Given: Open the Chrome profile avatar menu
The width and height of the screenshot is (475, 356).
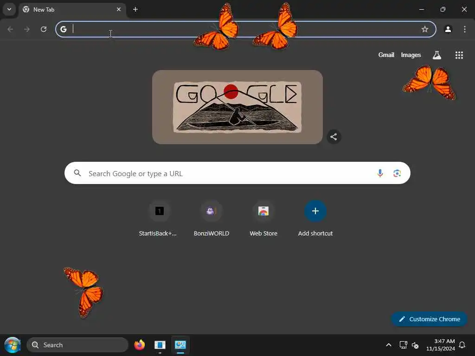Looking at the screenshot, I should point(448,29).
